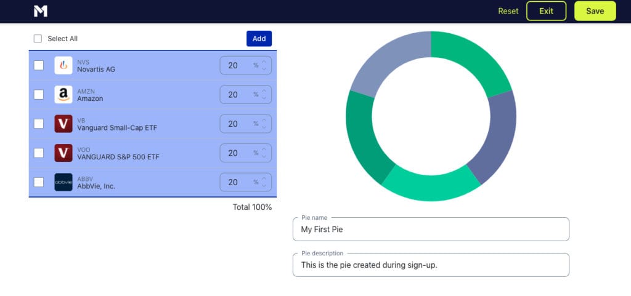The image size is (631, 296).
Task: Check the Vanguard Small-Cap ETF checkbox
Action: tap(39, 124)
